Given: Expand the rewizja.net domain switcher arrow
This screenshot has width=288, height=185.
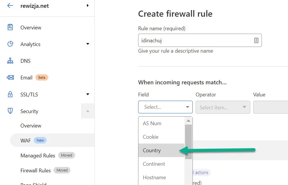Looking at the screenshot, I should coord(88,5).
